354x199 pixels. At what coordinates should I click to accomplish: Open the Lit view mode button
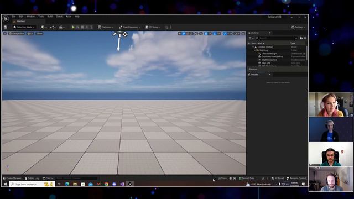coord(30,33)
